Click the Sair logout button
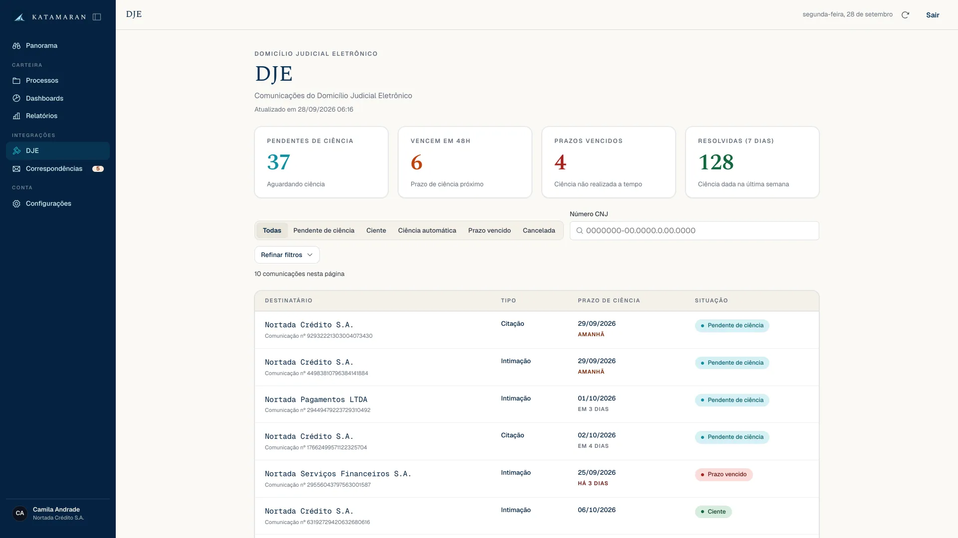Screen dimensions: 958x538 pos(933,15)
